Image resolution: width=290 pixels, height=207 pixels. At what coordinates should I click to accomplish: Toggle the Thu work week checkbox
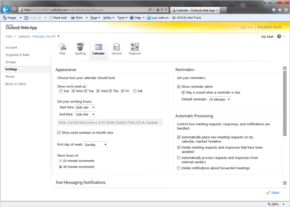point(110,91)
